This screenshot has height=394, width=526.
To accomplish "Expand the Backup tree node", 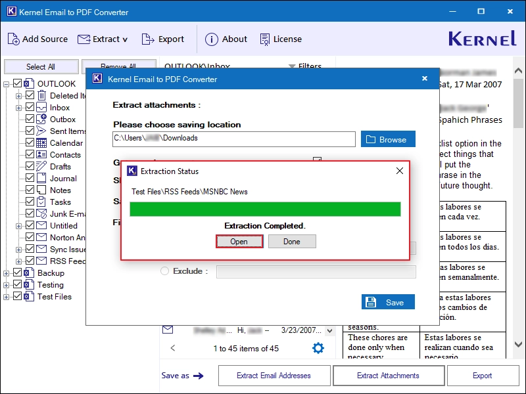I will [x=6, y=273].
